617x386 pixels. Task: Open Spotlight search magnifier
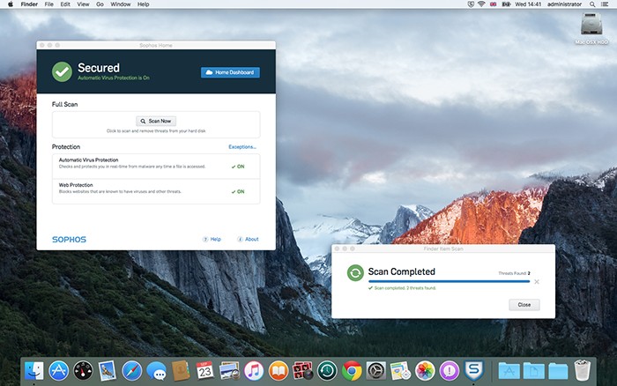tap(591, 4)
